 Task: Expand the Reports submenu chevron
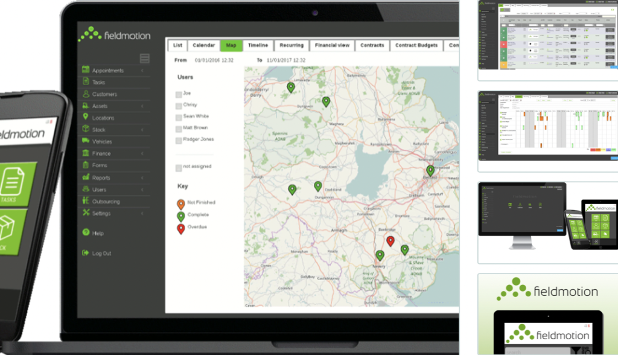tap(142, 177)
